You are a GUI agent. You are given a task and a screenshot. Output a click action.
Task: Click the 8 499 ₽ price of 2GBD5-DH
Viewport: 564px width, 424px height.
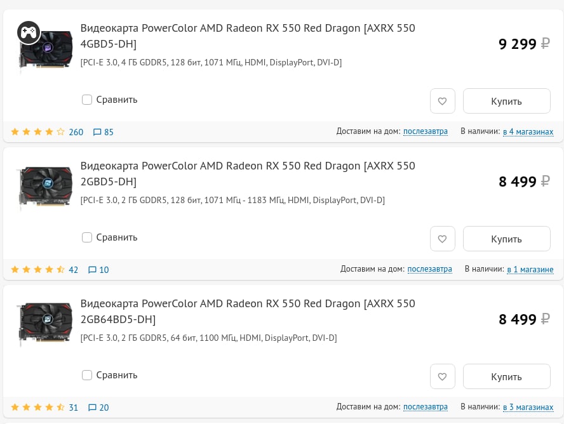524,182
